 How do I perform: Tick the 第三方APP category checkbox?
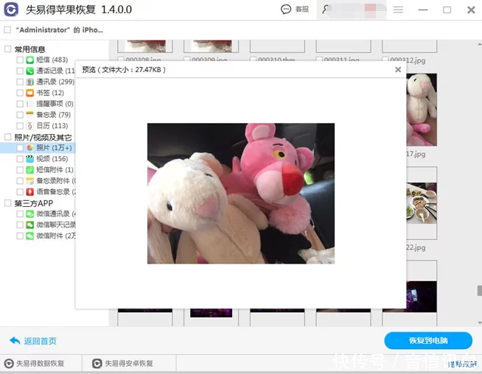[x=7, y=203]
